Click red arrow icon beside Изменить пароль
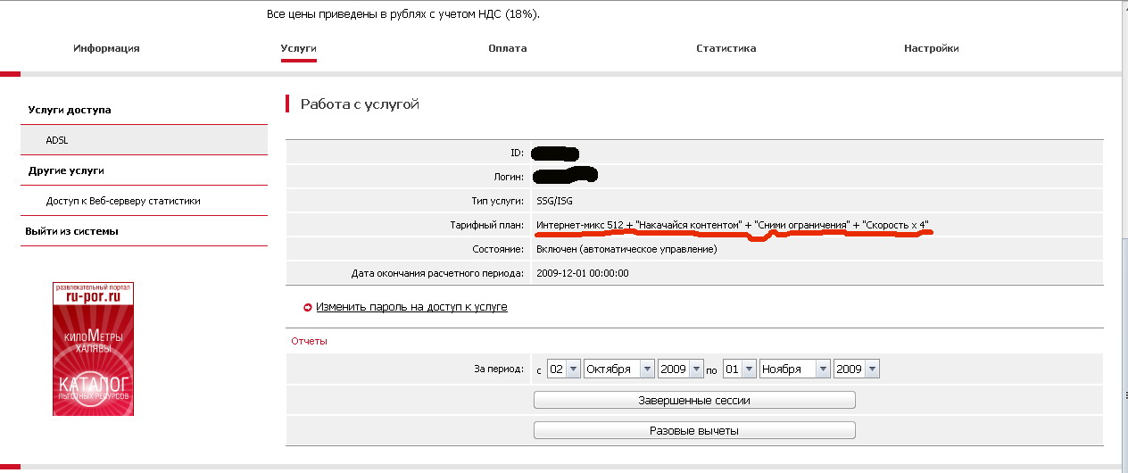Screen dimensions: 1128x473 point(308,307)
